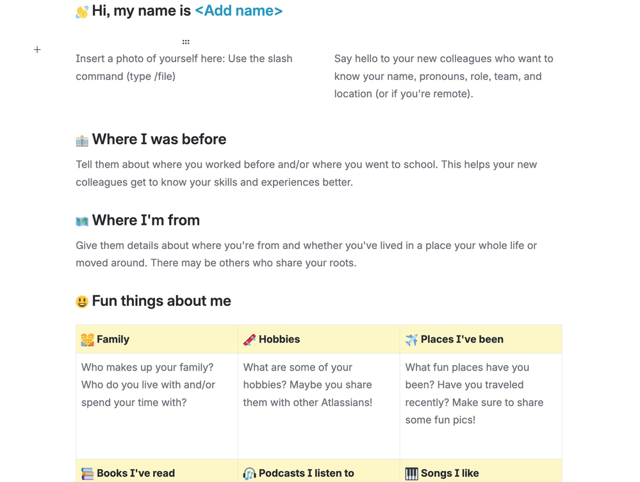Select the Family column header cell
Image resolution: width=640 pixels, height=482 pixels.
click(x=157, y=339)
